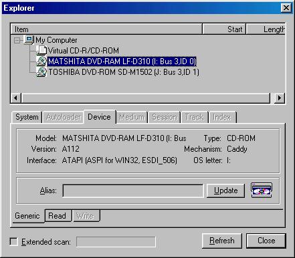Collapse the My Computer tree node
Viewport: 295px width, 258px height.
pos(17,40)
